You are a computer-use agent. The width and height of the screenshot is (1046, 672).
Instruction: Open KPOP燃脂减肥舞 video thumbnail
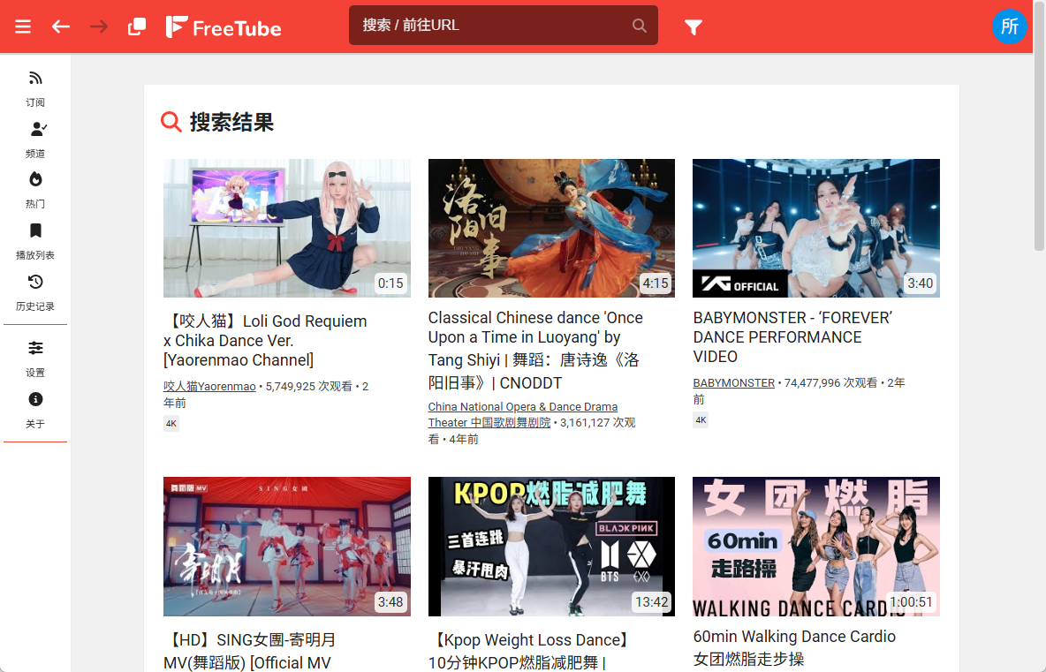point(551,547)
